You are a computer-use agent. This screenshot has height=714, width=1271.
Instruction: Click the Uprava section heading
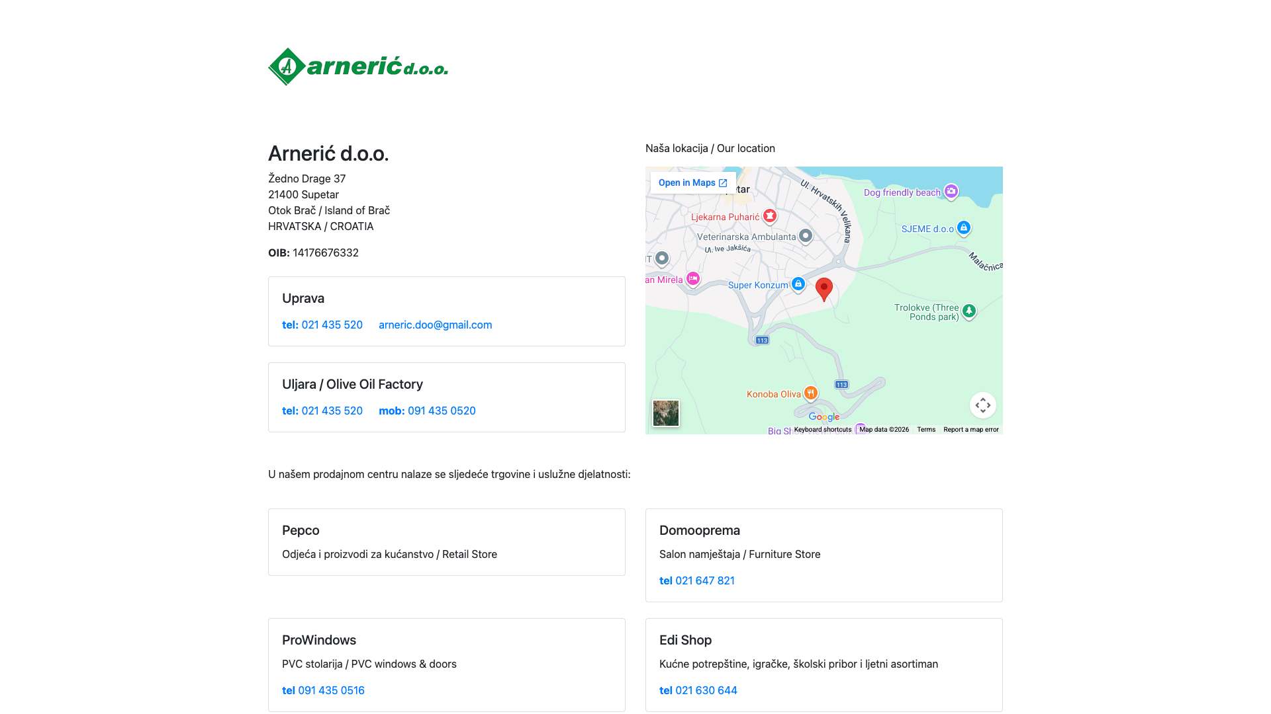(303, 298)
